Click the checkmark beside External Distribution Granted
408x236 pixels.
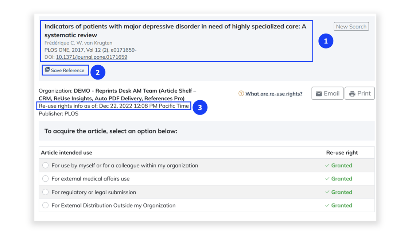point(327,205)
